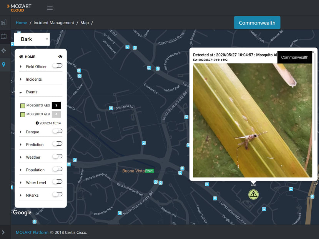Image resolution: width=319 pixels, height=239 pixels.
Task: Enable the Prediction layer switch
Action: (x=58, y=144)
